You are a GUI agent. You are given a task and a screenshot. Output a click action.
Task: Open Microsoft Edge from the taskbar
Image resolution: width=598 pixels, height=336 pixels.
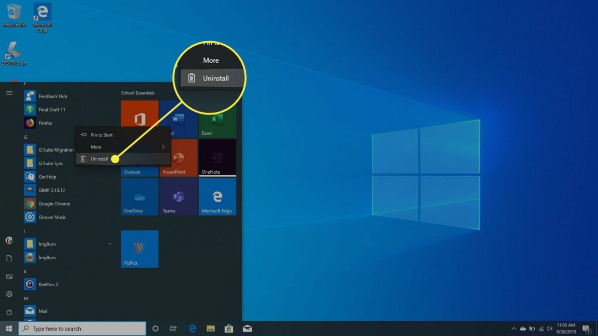[192, 329]
